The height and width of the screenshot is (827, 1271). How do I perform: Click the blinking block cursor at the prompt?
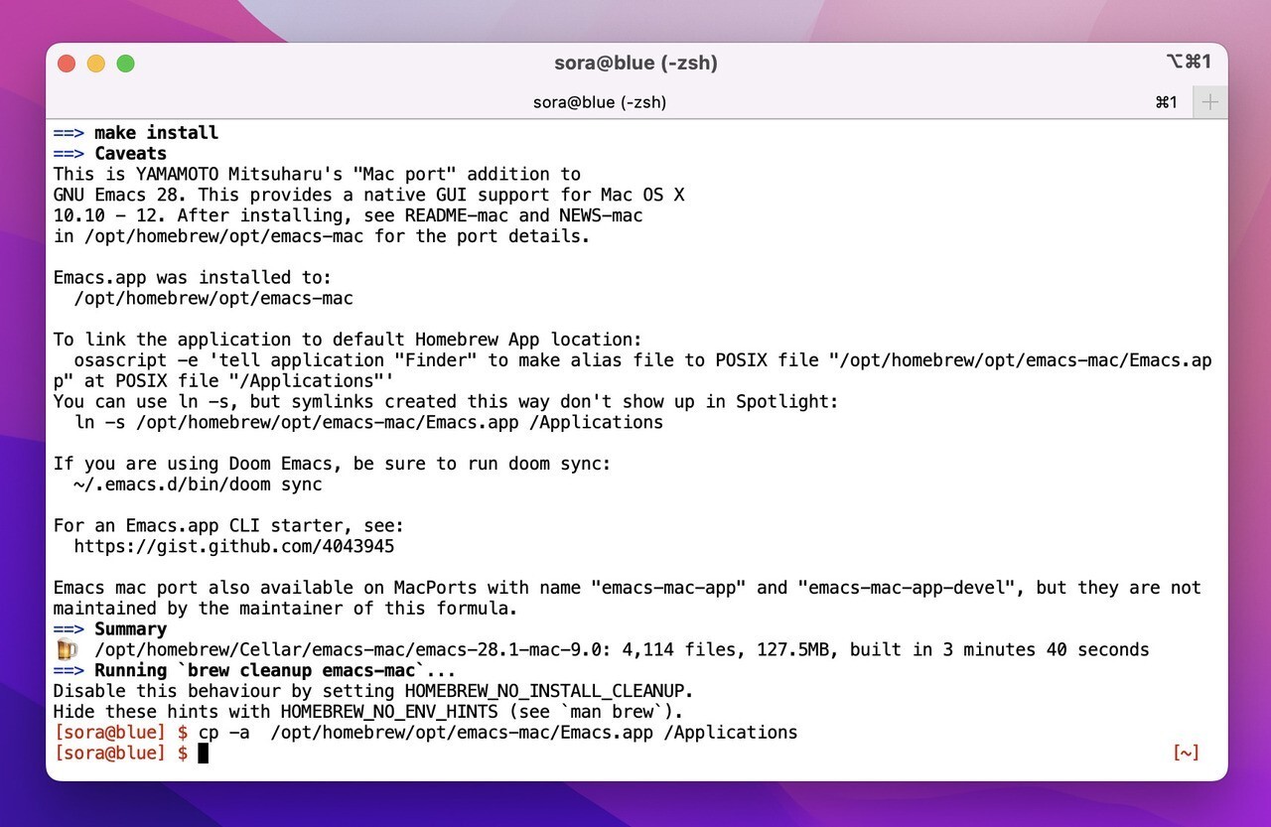click(204, 753)
